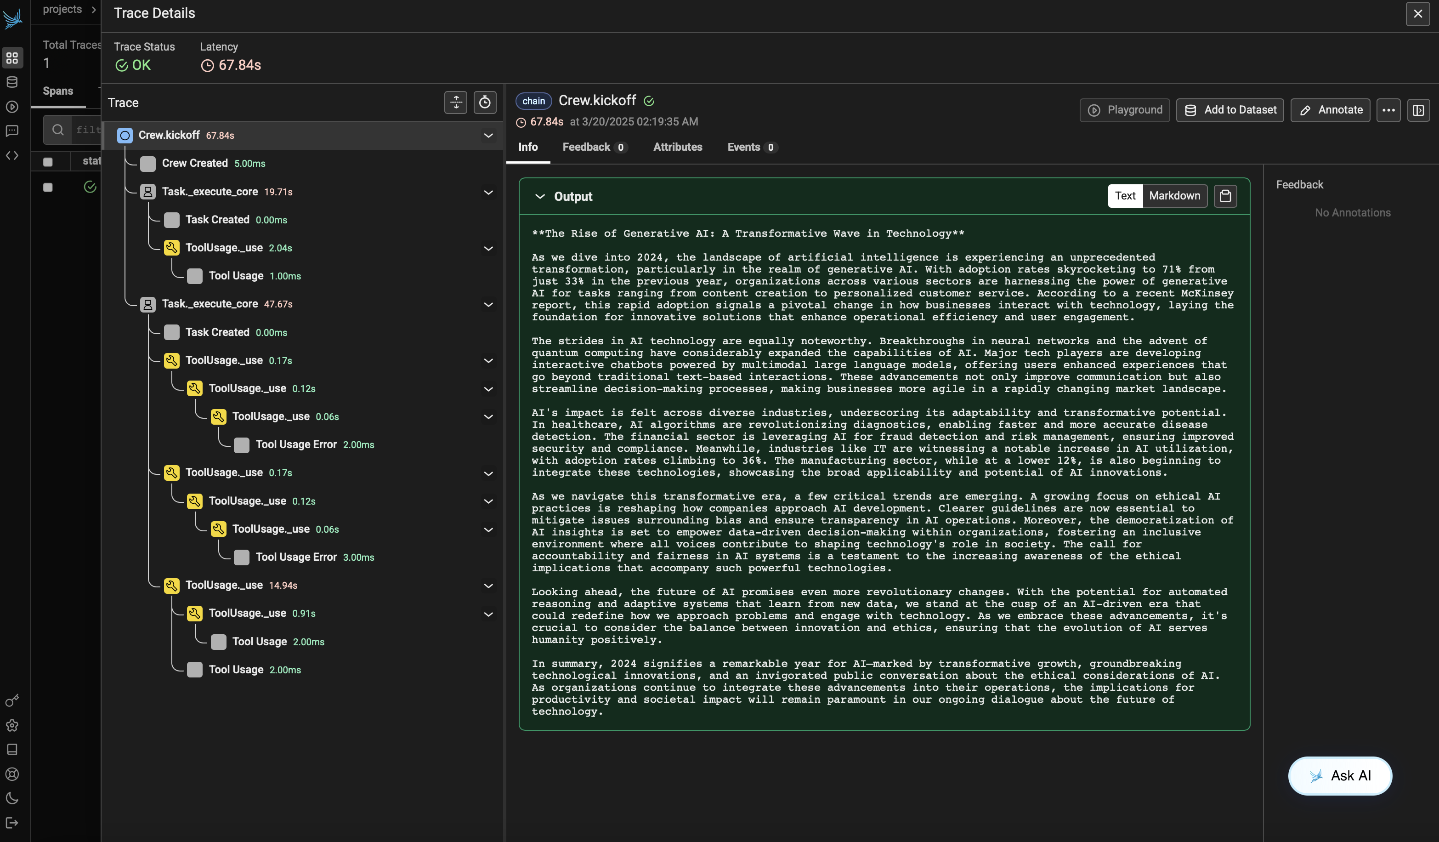The image size is (1439, 842).
Task: Toggle the span timing stopwatch icon
Action: (x=485, y=102)
